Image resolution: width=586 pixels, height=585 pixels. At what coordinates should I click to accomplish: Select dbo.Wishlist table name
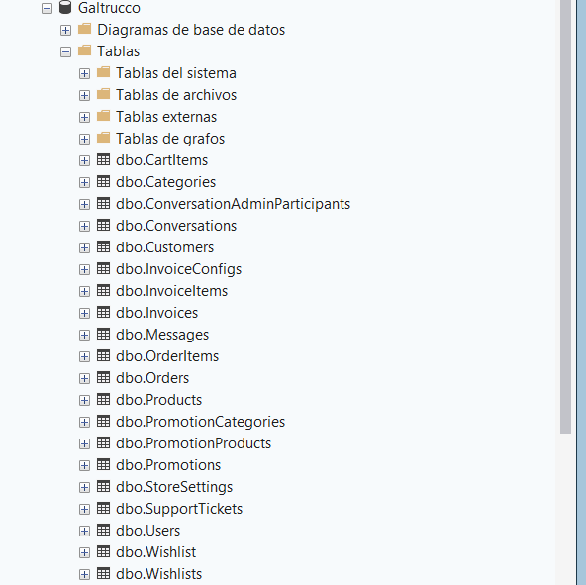(x=155, y=552)
